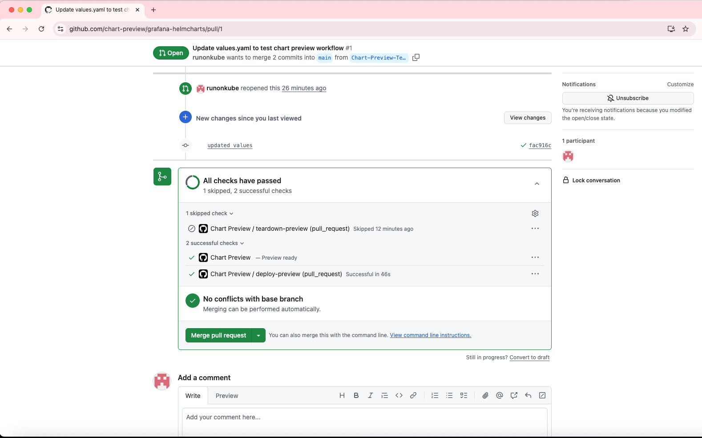
Task: Copy head branch name icon
Action: pos(416,57)
